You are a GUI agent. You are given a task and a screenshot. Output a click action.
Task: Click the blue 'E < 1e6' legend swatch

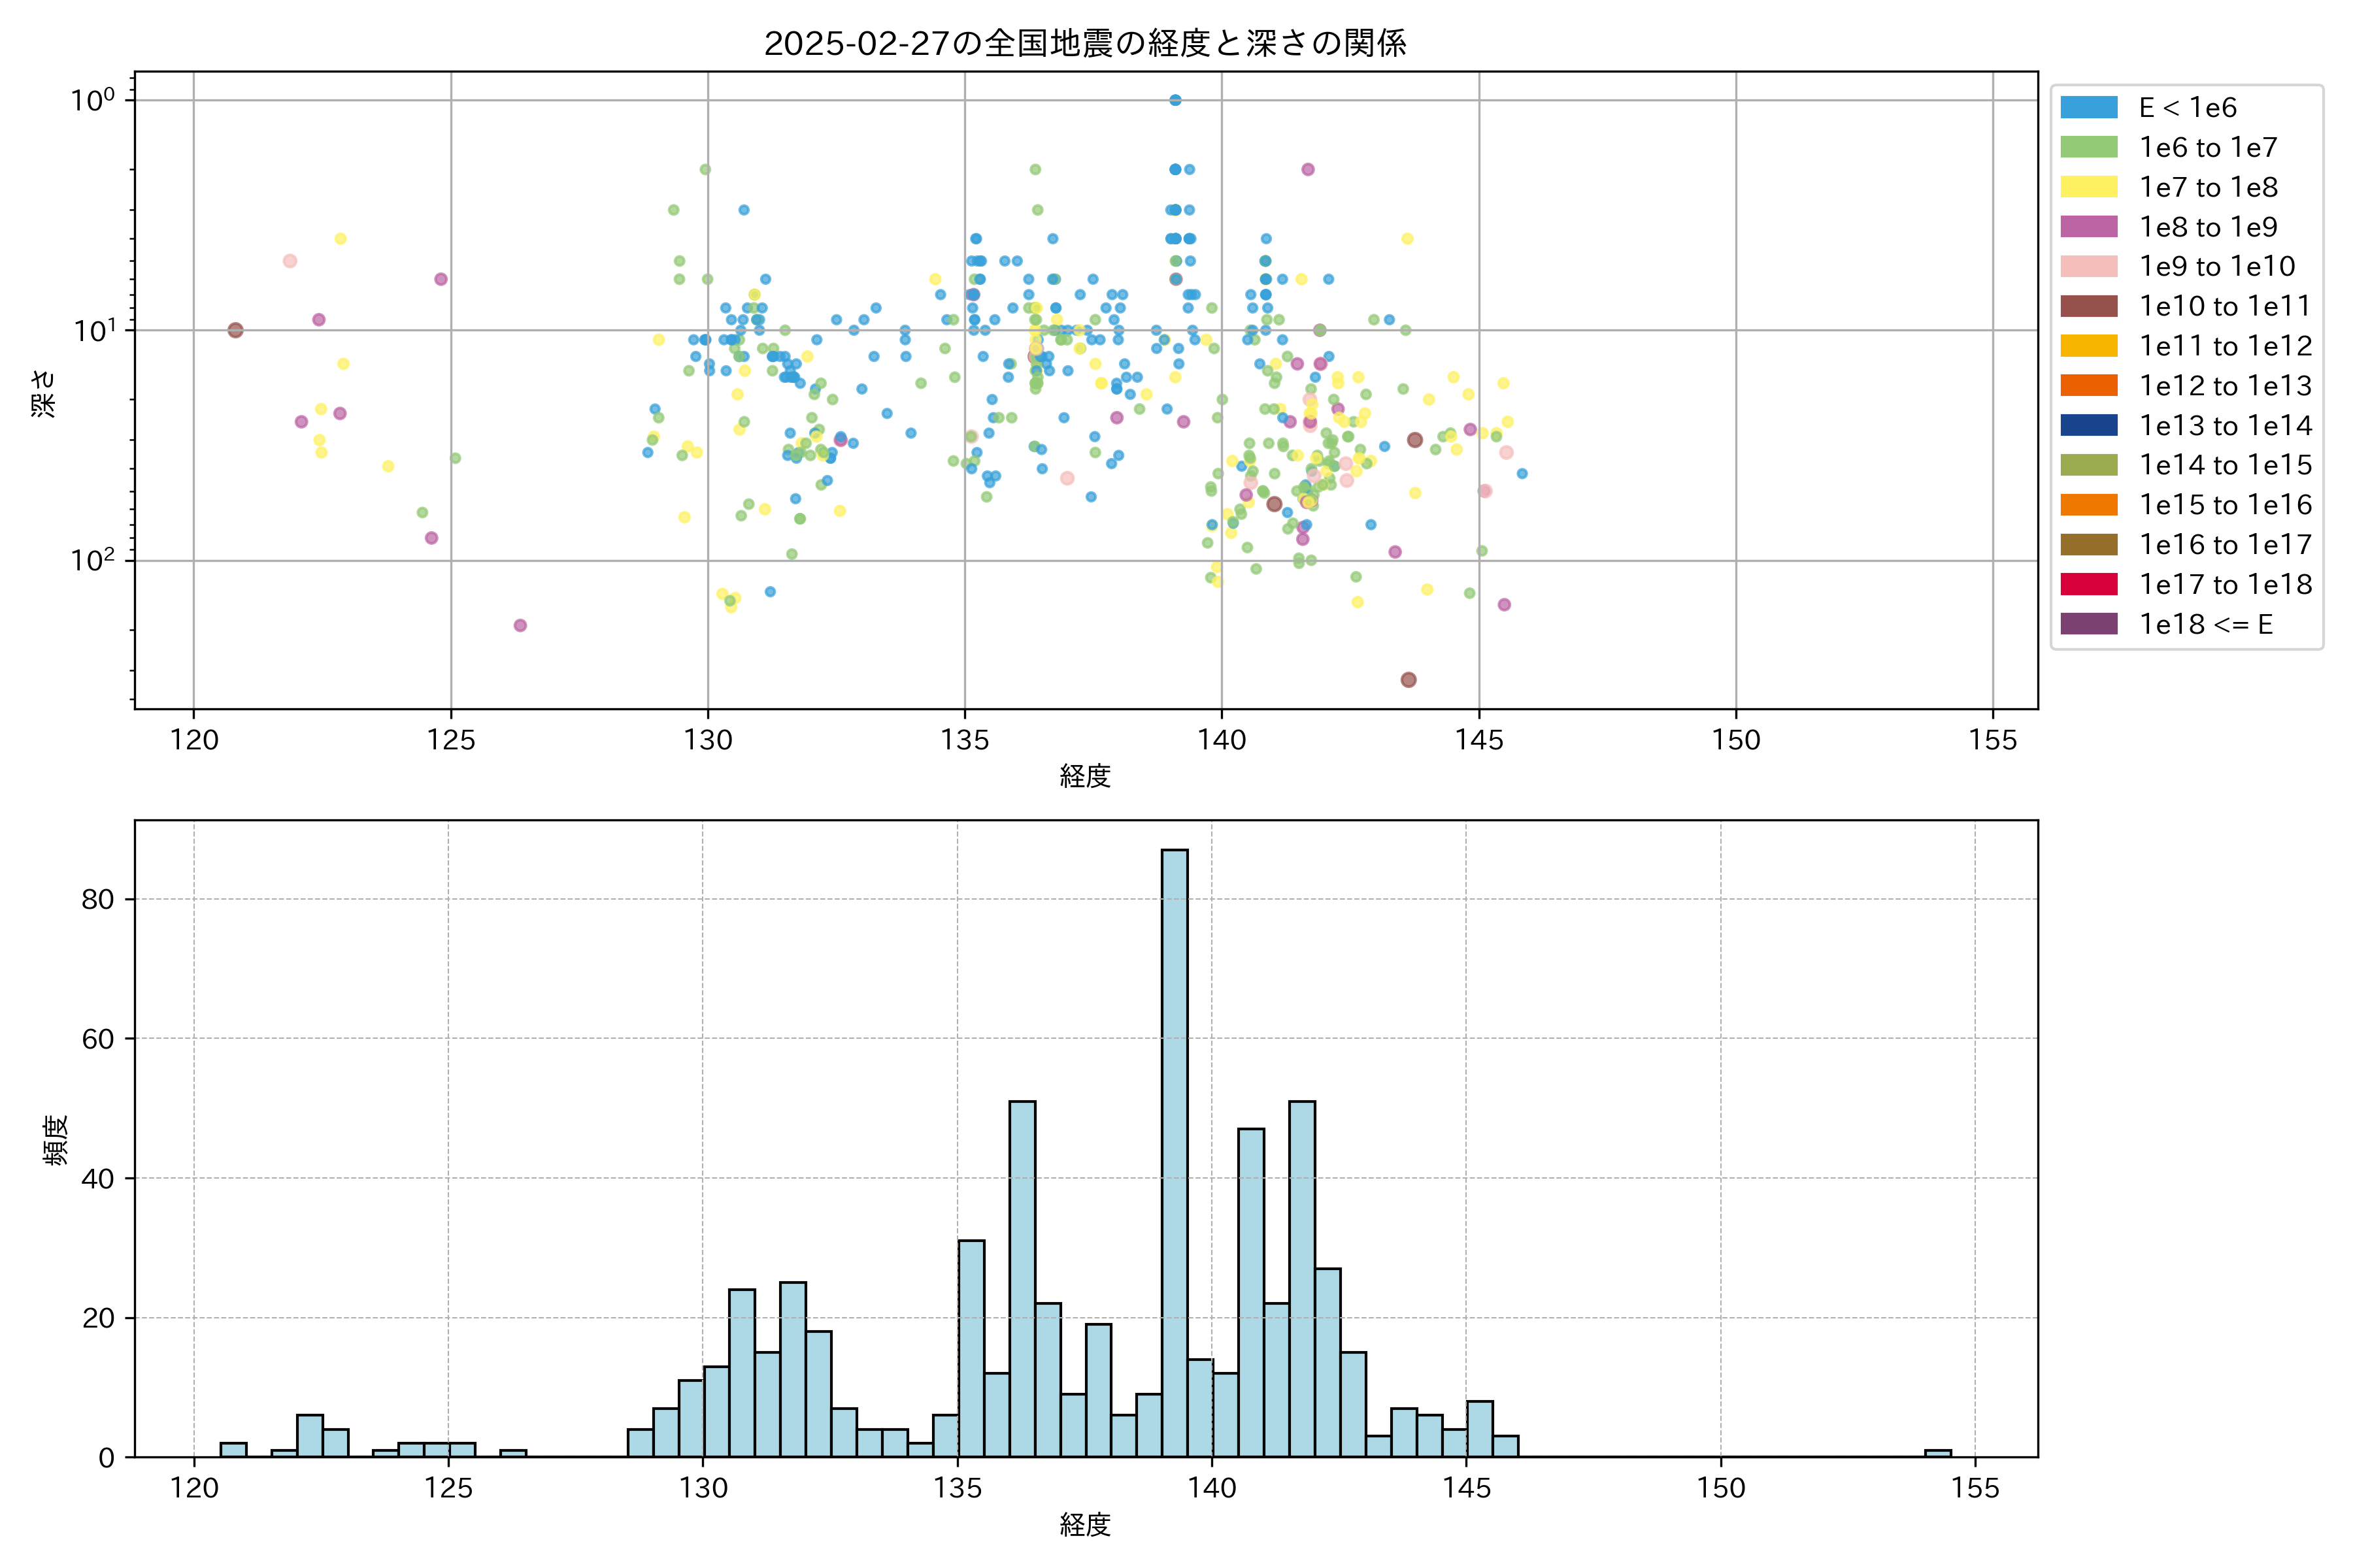[2089, 108]
